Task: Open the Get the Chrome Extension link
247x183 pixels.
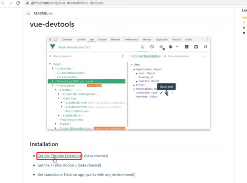Action: pos(59,156)
